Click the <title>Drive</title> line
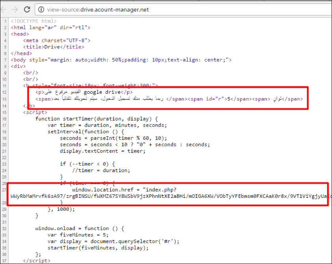The image size is (332, 264). coord(54,47)
